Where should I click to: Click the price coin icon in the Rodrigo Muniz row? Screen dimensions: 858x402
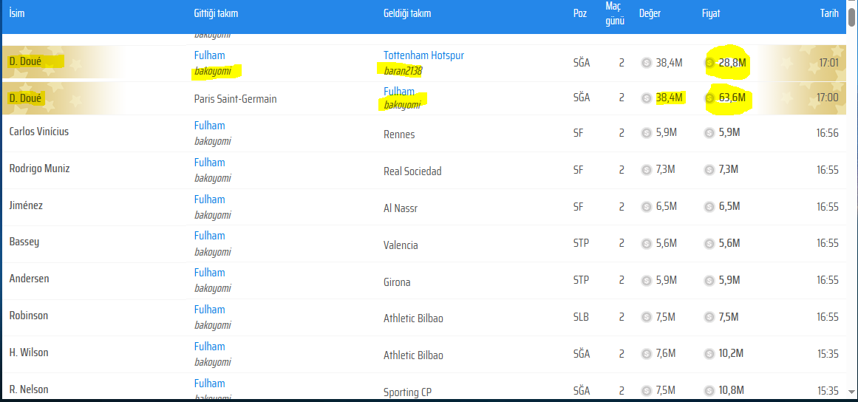pos(709,169)
